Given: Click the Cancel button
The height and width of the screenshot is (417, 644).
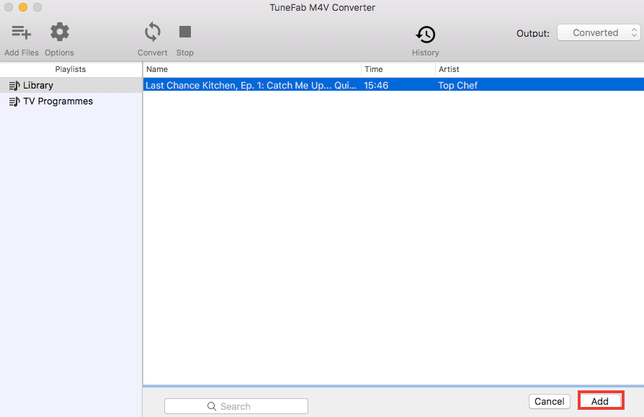Looking at the screenshot, I should [x=549, y=401].
